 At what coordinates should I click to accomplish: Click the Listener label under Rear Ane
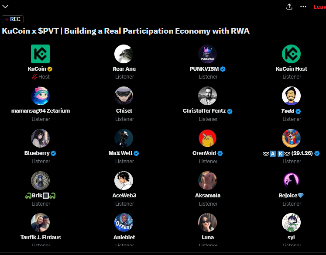pos(124,77)
